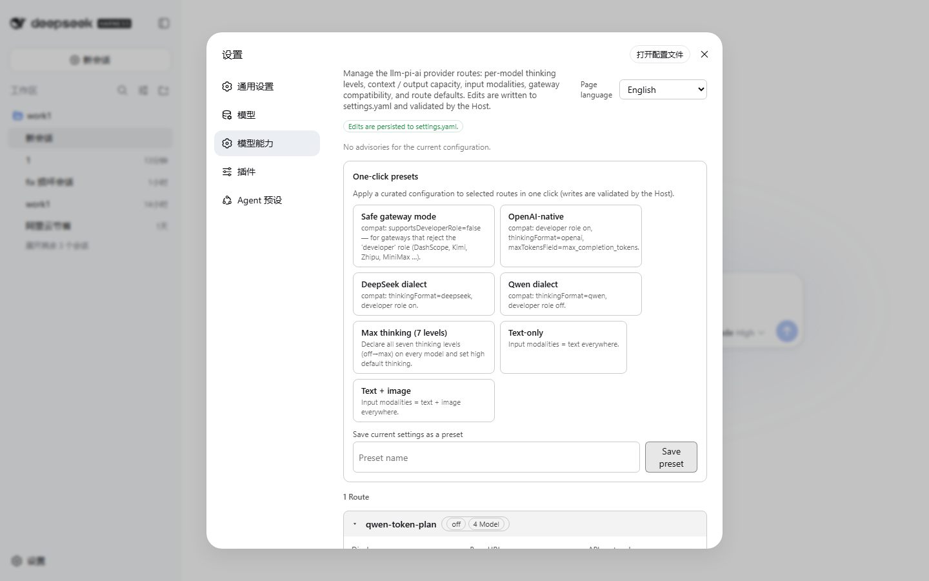Viewport: 929px width, 581px height.
Task: Apply the Max thinking (7 levels) preset
Action: click(x=424, y=347)
